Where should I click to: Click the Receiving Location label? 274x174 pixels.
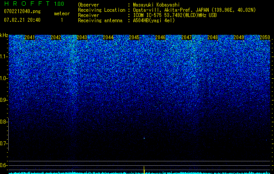tap(101, 10)
